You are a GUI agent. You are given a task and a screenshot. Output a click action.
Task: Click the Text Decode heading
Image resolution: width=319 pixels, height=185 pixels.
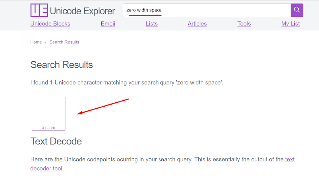coord(56,141)
